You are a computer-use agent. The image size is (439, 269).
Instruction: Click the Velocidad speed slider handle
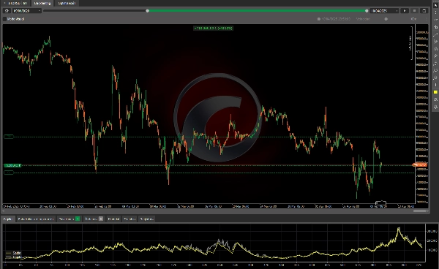[x=386, y=19]
